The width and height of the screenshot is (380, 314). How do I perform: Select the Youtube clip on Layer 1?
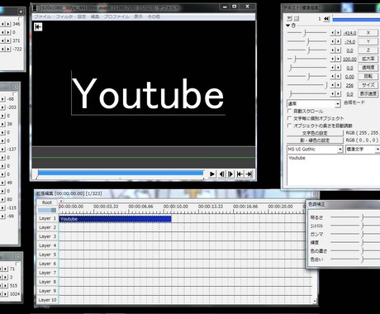(x=115, y=219)
